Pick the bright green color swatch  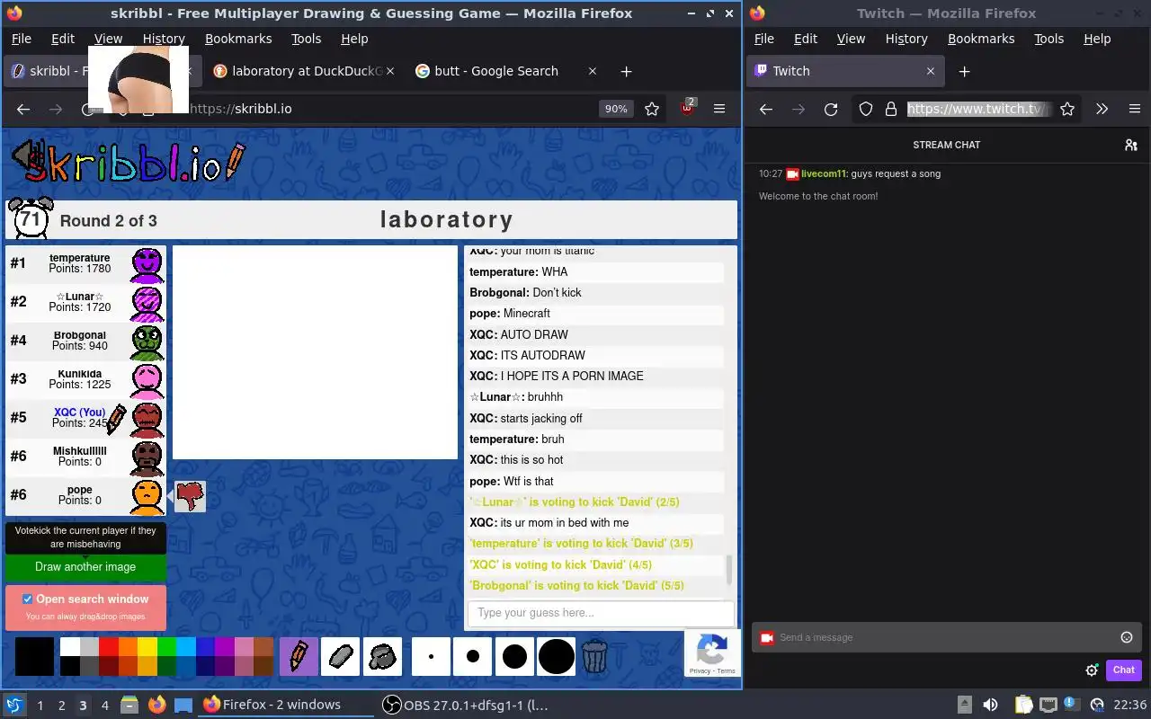tap(167, 647)
